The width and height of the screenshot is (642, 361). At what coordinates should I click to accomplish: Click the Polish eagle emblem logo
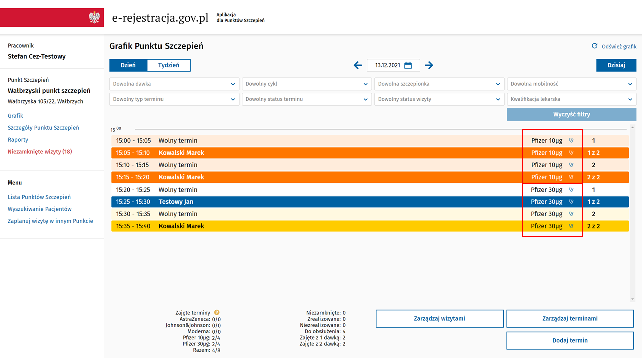coord(94,18)
